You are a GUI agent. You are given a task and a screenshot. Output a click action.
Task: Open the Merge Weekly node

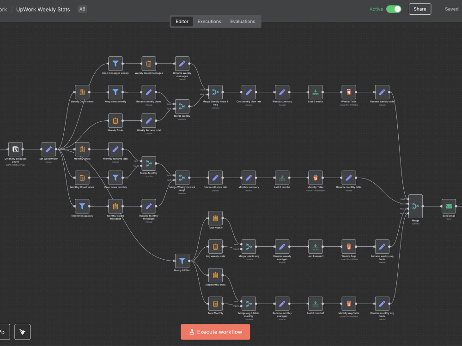pos(182,107)
